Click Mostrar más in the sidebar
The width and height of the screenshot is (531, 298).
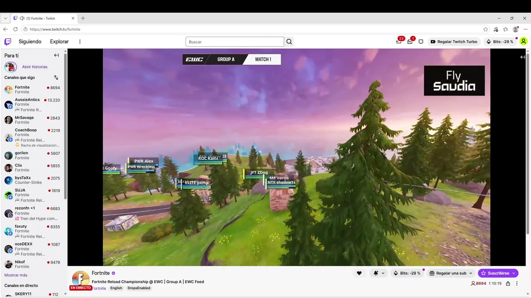(x=16, y=275)
